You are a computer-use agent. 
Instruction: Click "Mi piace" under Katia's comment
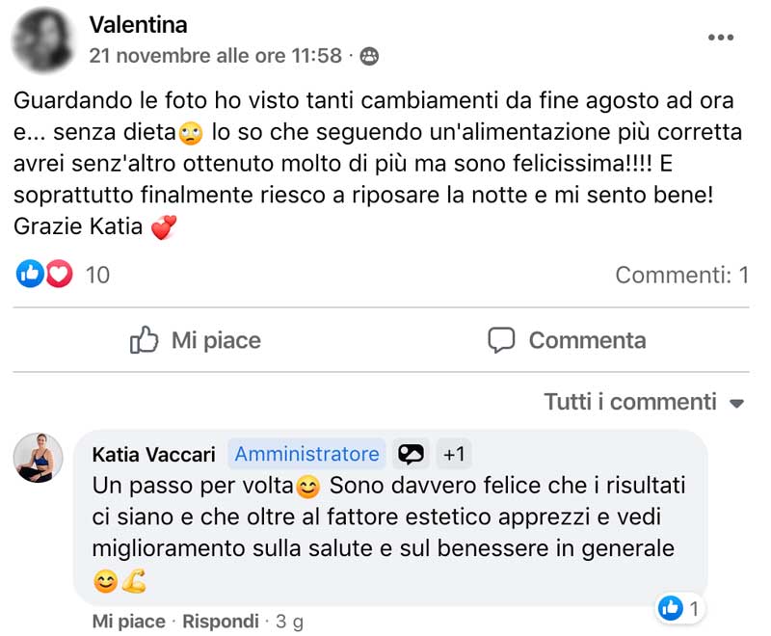128,622
